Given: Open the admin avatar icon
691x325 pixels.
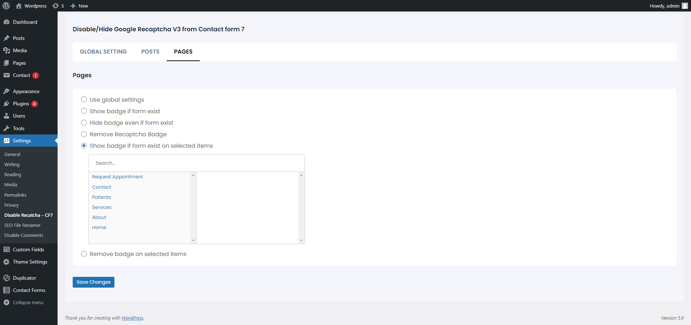Looking at the screenshot, I should pyautogui.click(x=685, y=6).
